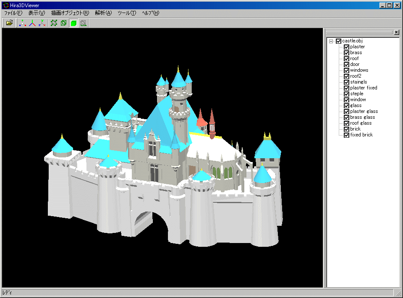The width and height of the screenshot is (403, 298).
Task: Select the axis icon with plain colored lines
Action: click(32, 23)
